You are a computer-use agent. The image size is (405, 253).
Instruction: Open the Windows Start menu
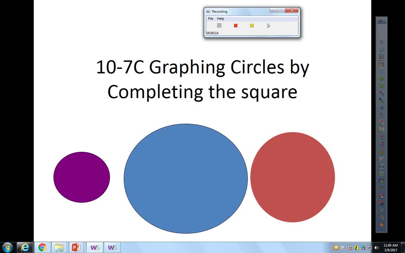(7, 247)
